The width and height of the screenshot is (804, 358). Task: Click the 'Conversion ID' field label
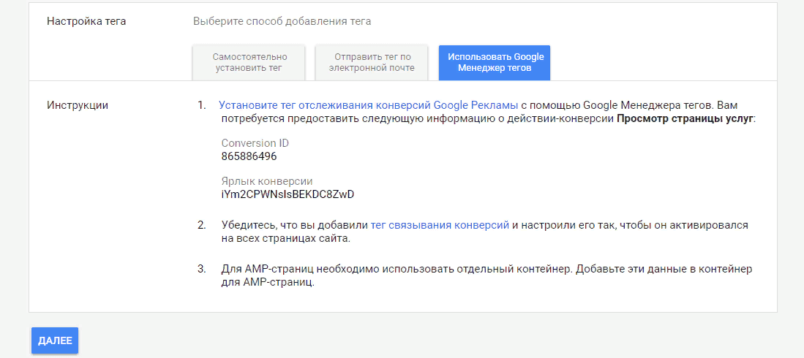pyautogui.click(x=255, y=143)
